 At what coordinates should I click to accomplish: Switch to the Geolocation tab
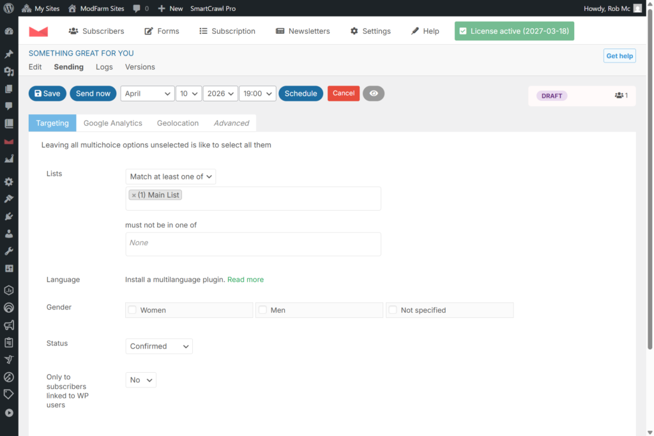coord(178,123)
